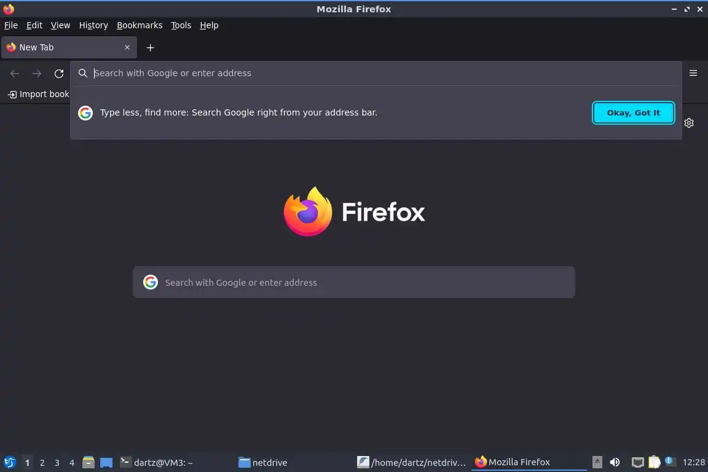The image size is (708, 472).
Task: Open the system start menu icon
Action: pos(9,462)
